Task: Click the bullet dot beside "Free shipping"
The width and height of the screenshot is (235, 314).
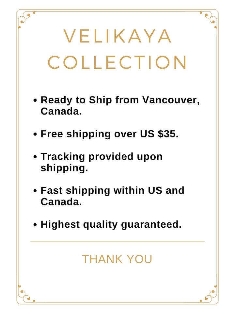Action: (x=36, y=134)
